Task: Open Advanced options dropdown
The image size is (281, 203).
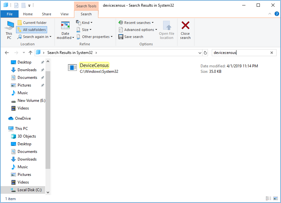Action: pyautogui.click(x=138, y=30)
